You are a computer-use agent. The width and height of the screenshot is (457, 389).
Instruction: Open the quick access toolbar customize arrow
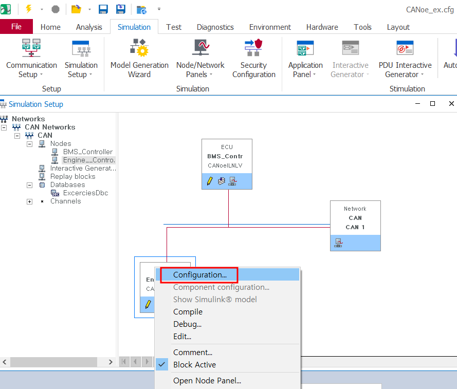click(x=159, y=9)
